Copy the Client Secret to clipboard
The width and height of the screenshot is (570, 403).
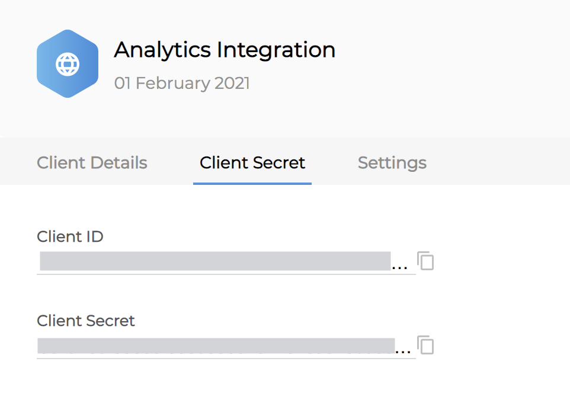pos(425,345)
